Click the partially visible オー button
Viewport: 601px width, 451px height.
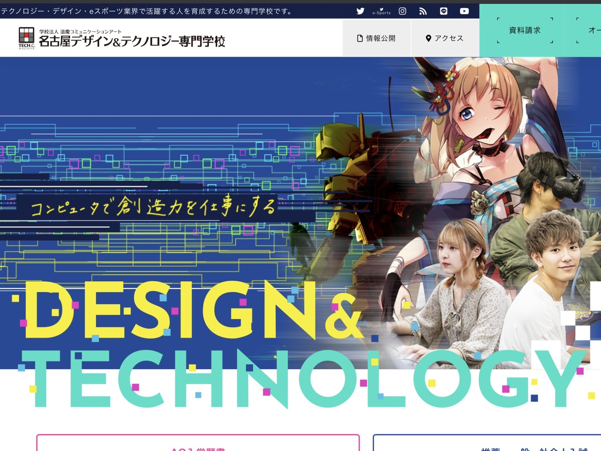pyautogui.click(x=583, y=31)
